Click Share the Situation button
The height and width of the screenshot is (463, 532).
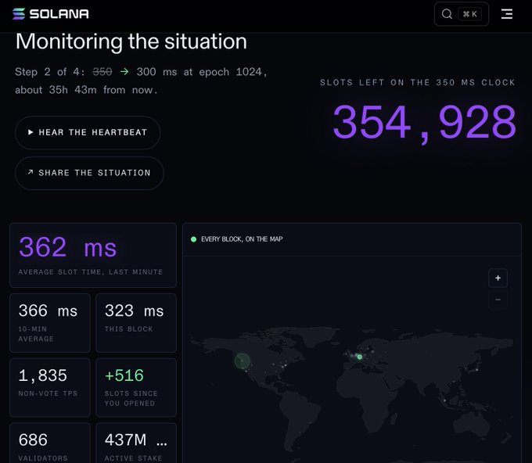(x=89, y=173)
